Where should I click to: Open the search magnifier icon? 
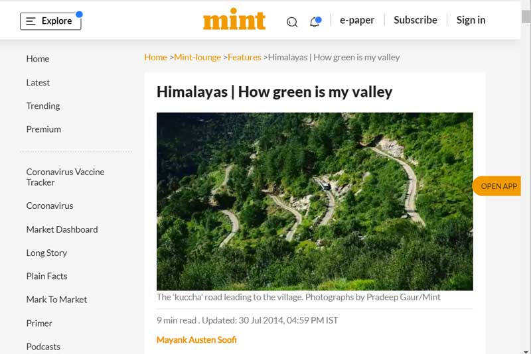click(292, 22)
